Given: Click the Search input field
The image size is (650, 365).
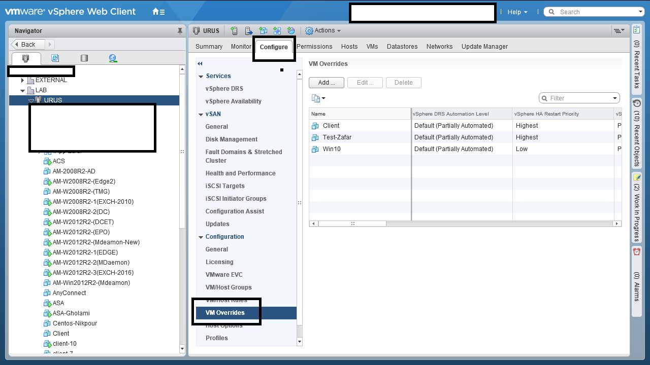Looking at the screenshot, I should pyautogui.click(x=594, y=12).
